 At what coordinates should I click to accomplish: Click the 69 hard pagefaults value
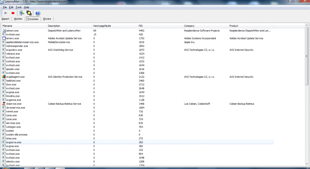pyautogui.click(x=95, y=31)
